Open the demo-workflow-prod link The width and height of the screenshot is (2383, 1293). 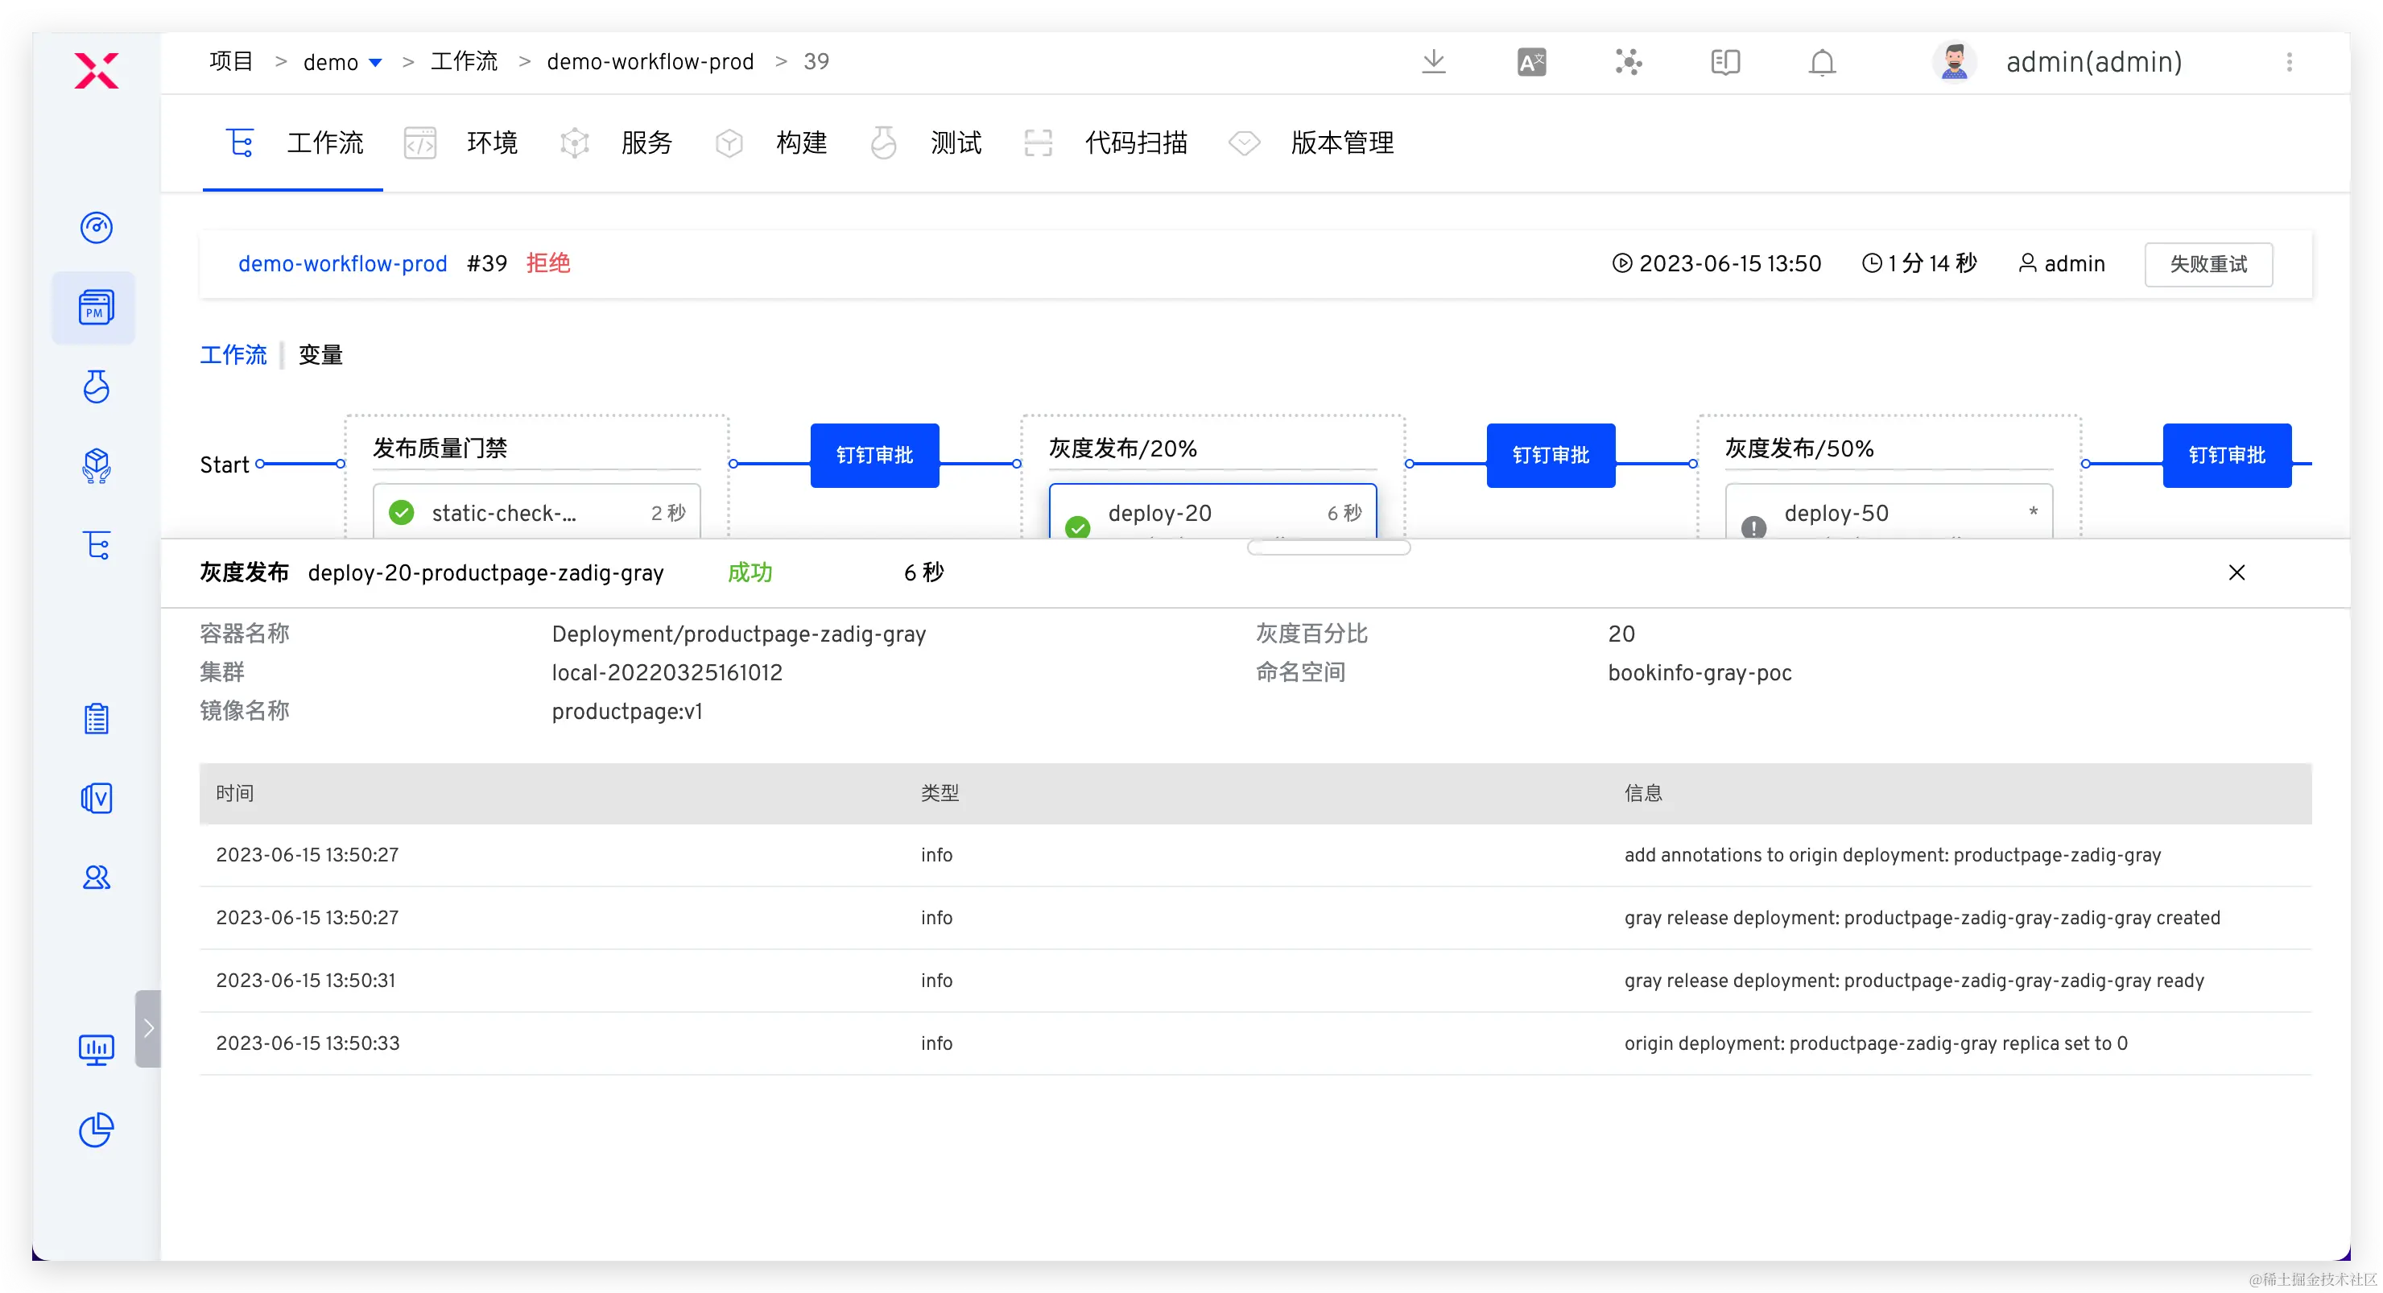click(x=342, y=263)
